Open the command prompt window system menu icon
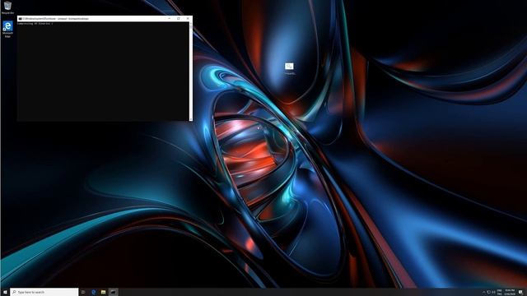 point(20,19)
